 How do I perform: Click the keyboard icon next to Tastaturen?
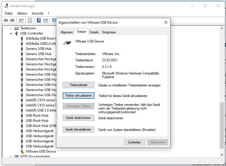17,28
